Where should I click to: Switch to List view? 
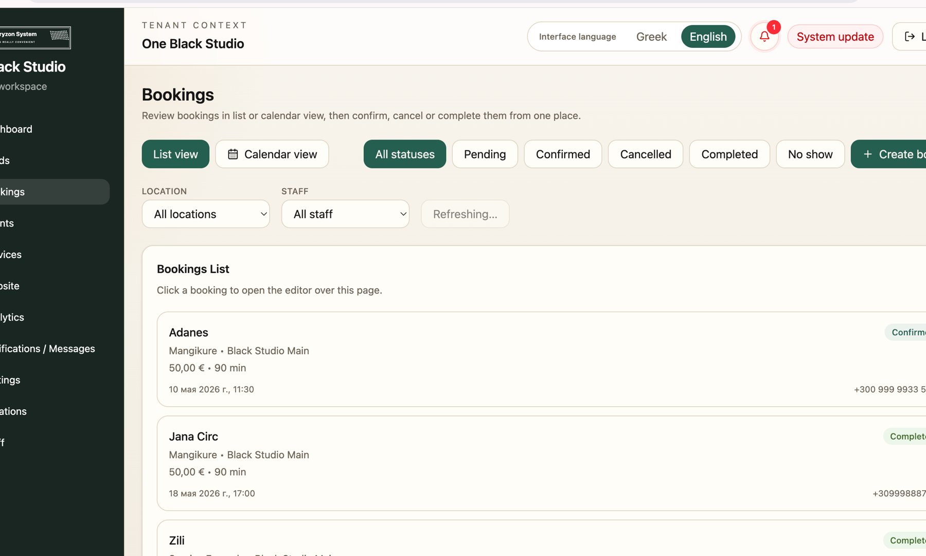[175, 154]
